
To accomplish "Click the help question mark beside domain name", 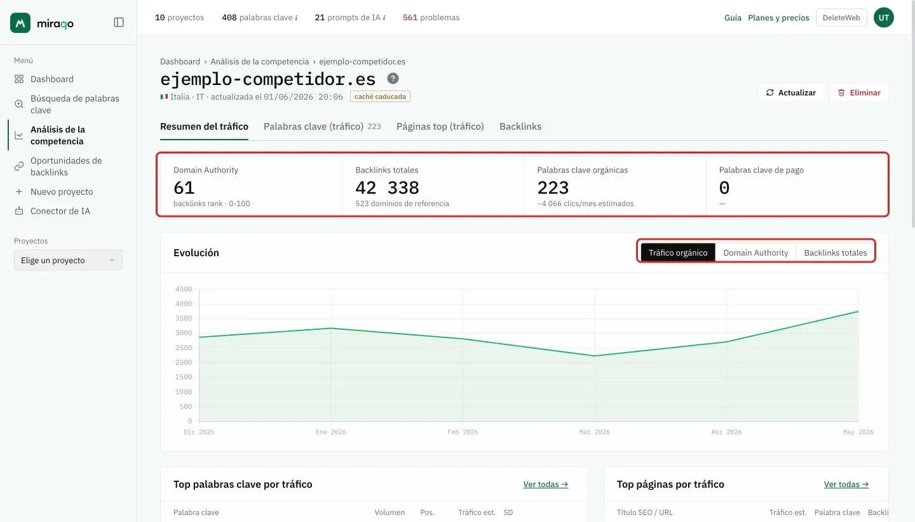I will pos(393,79).
